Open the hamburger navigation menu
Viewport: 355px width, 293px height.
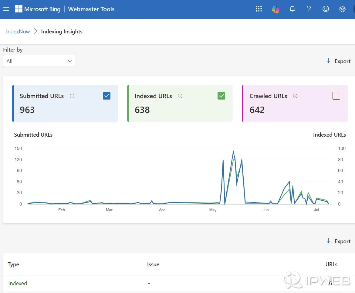click(x=6, y=9)
